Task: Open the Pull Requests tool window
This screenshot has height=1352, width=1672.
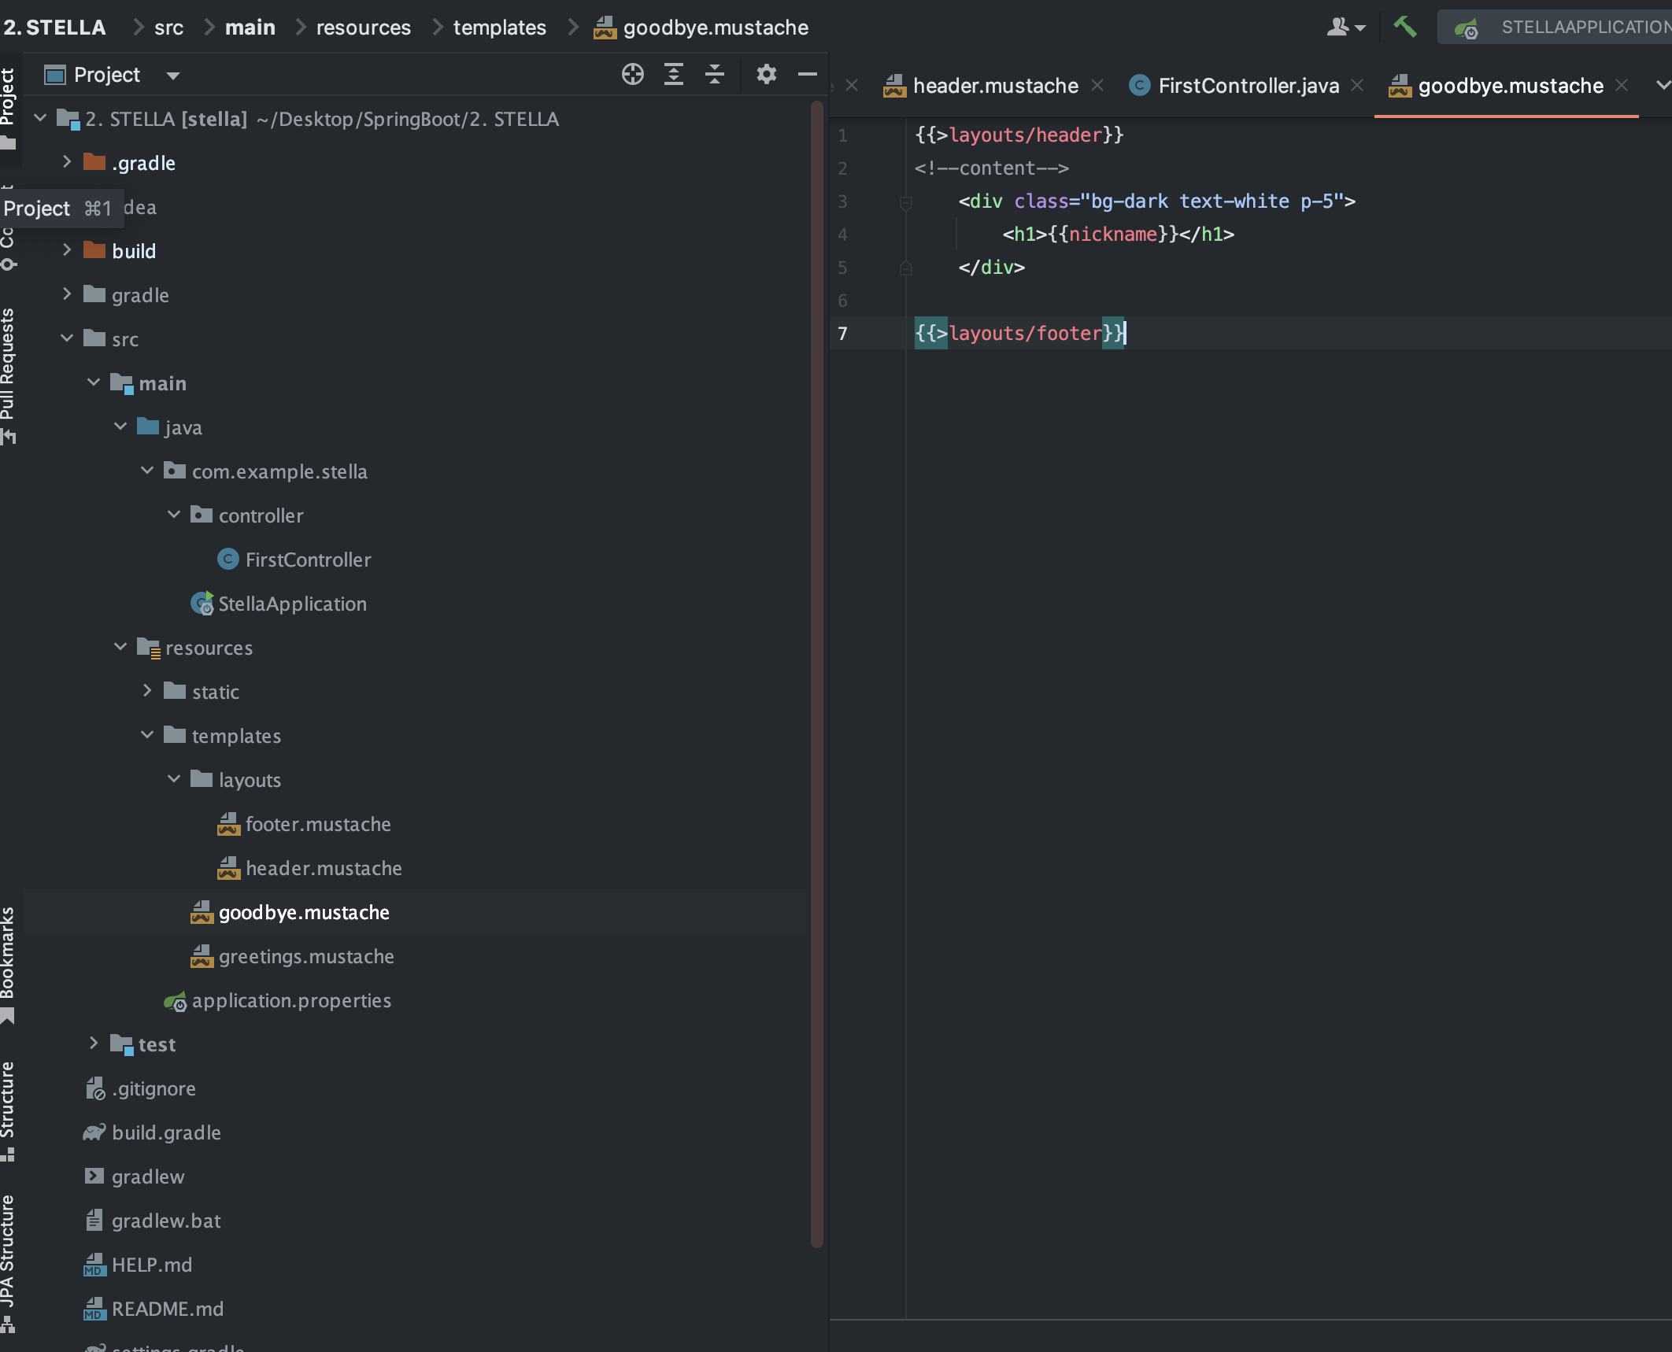Action: tap(9, 375)
